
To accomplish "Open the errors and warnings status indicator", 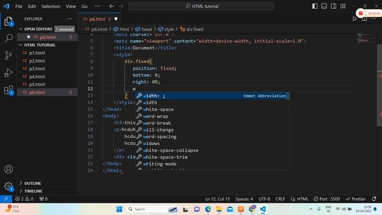I will (24, 199).
